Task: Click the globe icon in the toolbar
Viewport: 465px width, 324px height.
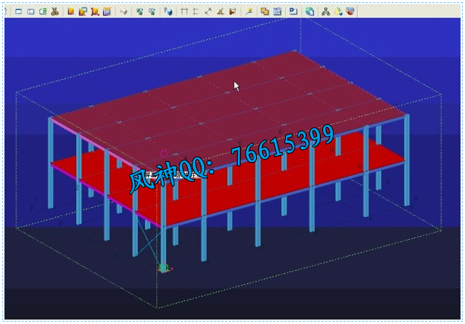Action: [310, 12]
